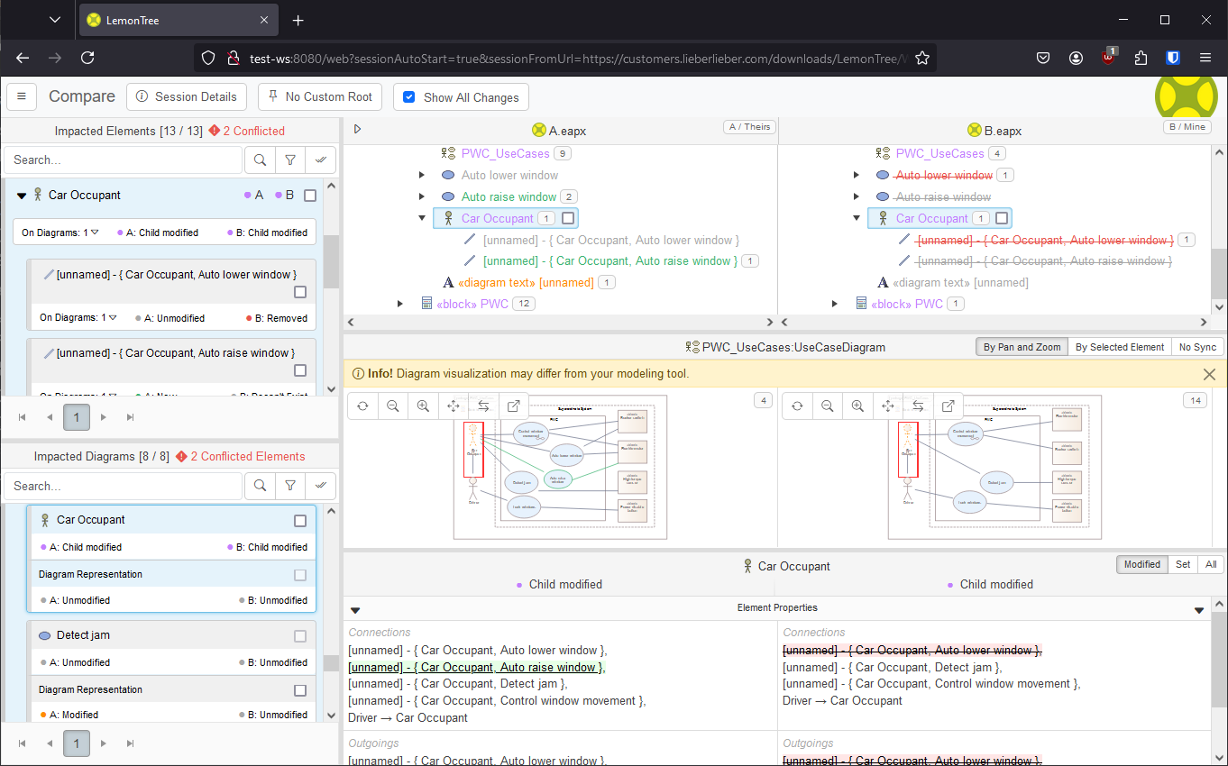Click search icon in Impacted Elements panel
Image resolution: width=1228 pixels, height=766 pixels.
click(x=260, y=160)
